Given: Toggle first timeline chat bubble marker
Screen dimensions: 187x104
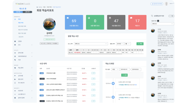Looking at the screenshot, I should [113, 84].
